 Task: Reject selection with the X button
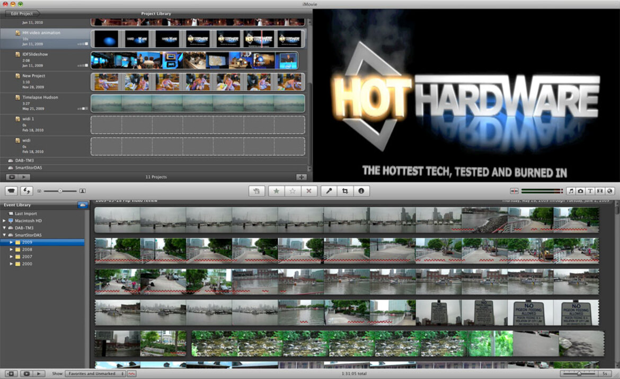pos(309,191)
